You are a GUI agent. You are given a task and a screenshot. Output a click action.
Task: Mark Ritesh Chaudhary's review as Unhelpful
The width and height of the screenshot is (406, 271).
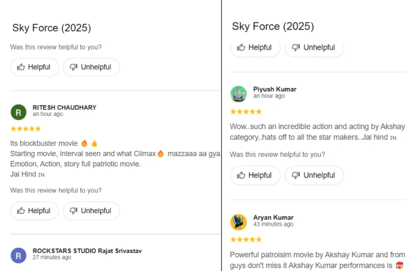coord(91,211)
